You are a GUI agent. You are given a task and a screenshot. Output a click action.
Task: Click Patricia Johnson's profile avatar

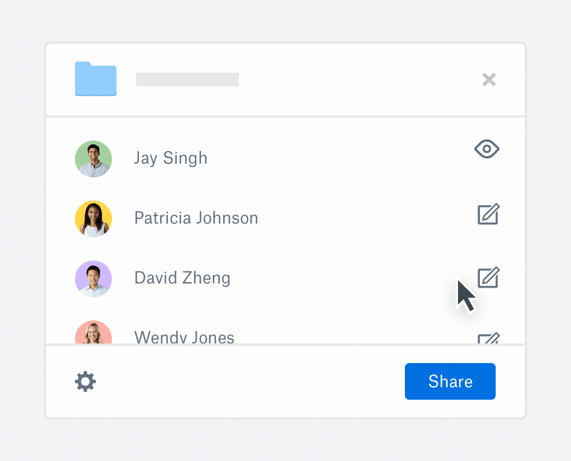tap(93, 218)
